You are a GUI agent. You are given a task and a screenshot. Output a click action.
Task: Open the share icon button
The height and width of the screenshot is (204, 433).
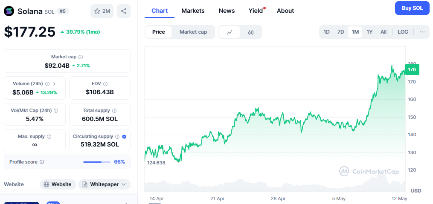pos(124,11)
